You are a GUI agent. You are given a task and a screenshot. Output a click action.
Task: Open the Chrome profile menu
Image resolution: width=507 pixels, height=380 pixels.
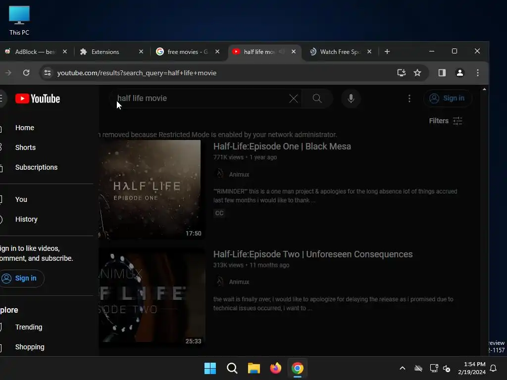tap(460, 73)
